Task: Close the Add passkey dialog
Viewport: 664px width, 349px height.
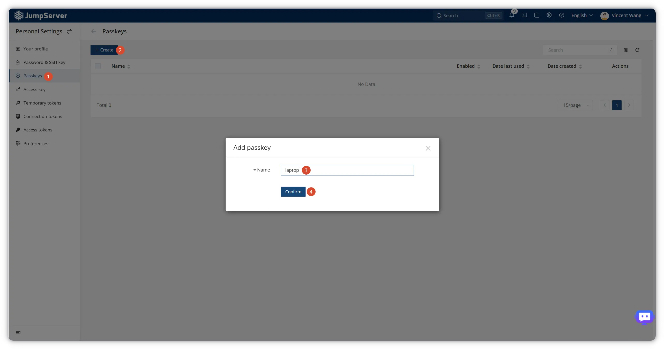Action: [428, 148]
